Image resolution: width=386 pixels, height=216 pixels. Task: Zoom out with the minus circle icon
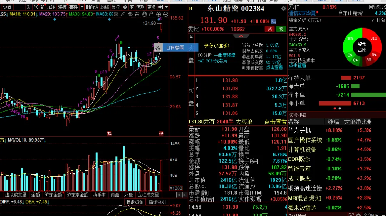(x=166, y=15)
